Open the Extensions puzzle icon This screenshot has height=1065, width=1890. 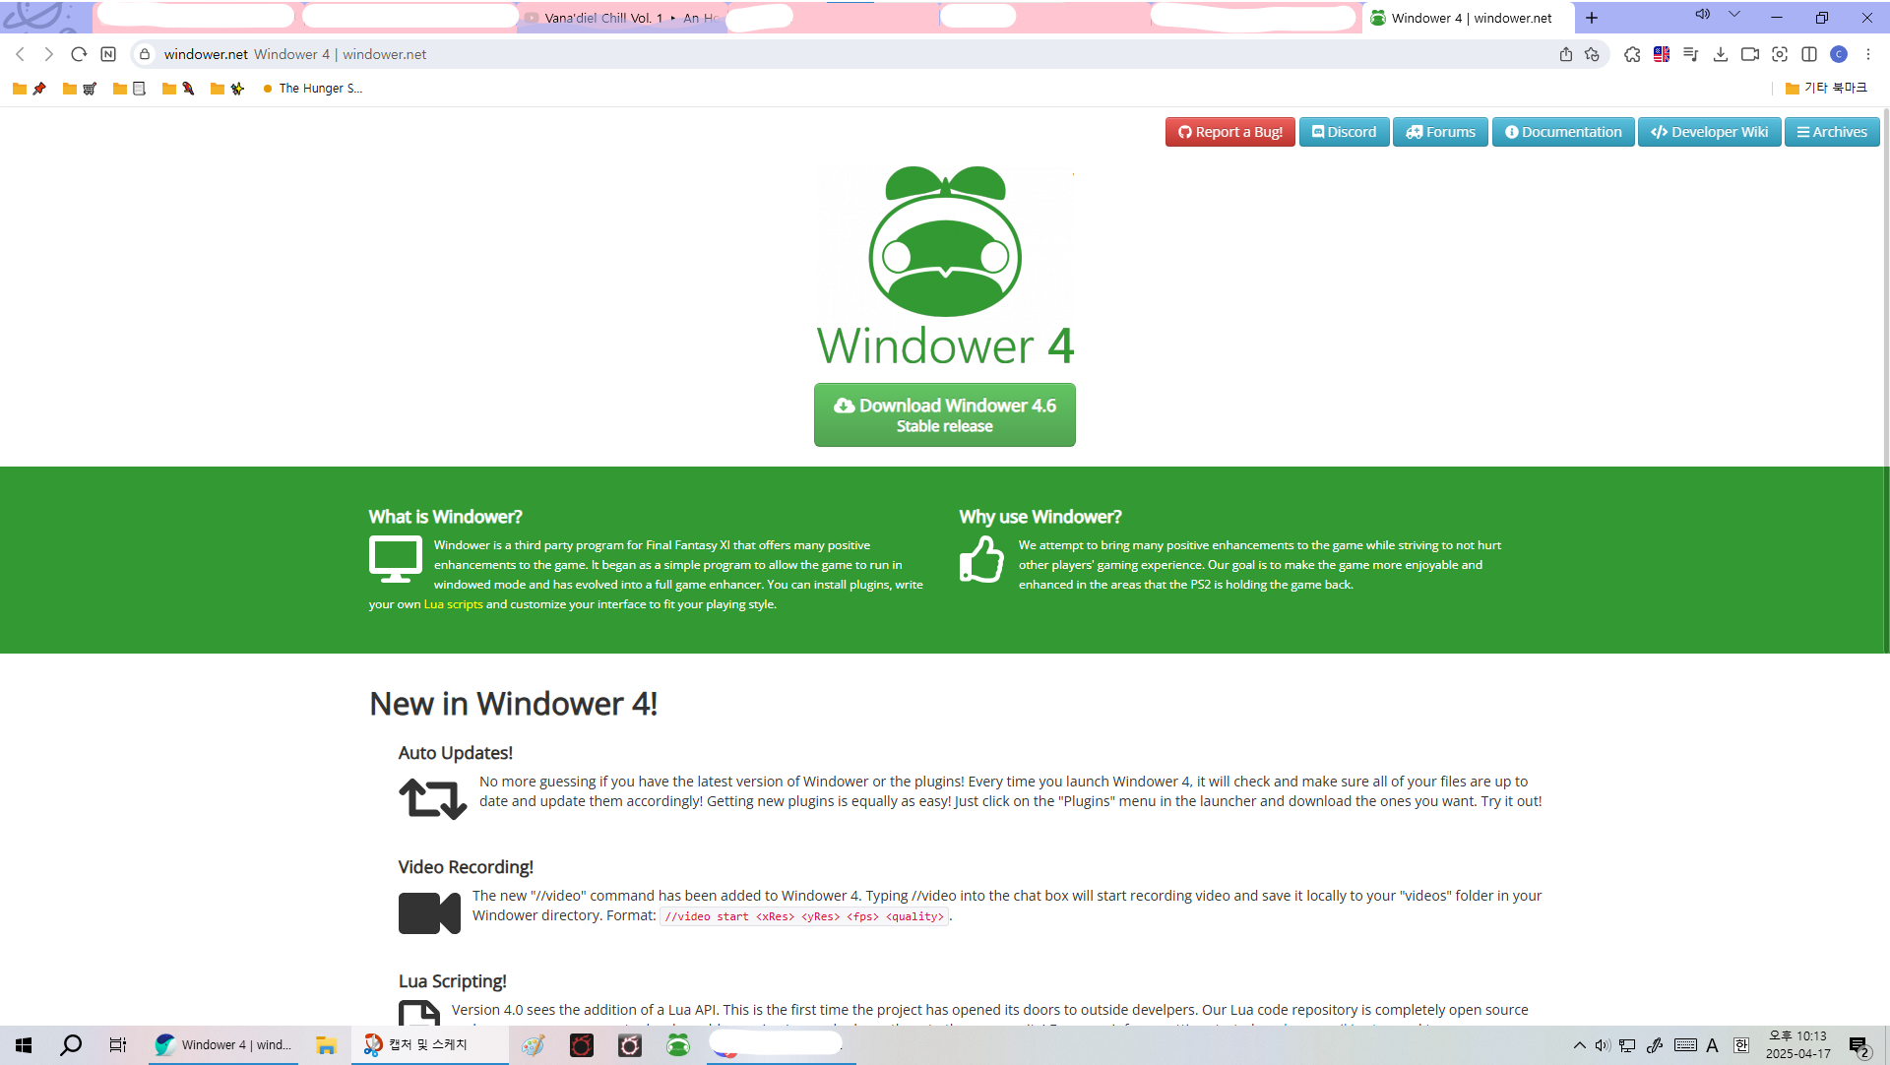[x=1632, y=55]
